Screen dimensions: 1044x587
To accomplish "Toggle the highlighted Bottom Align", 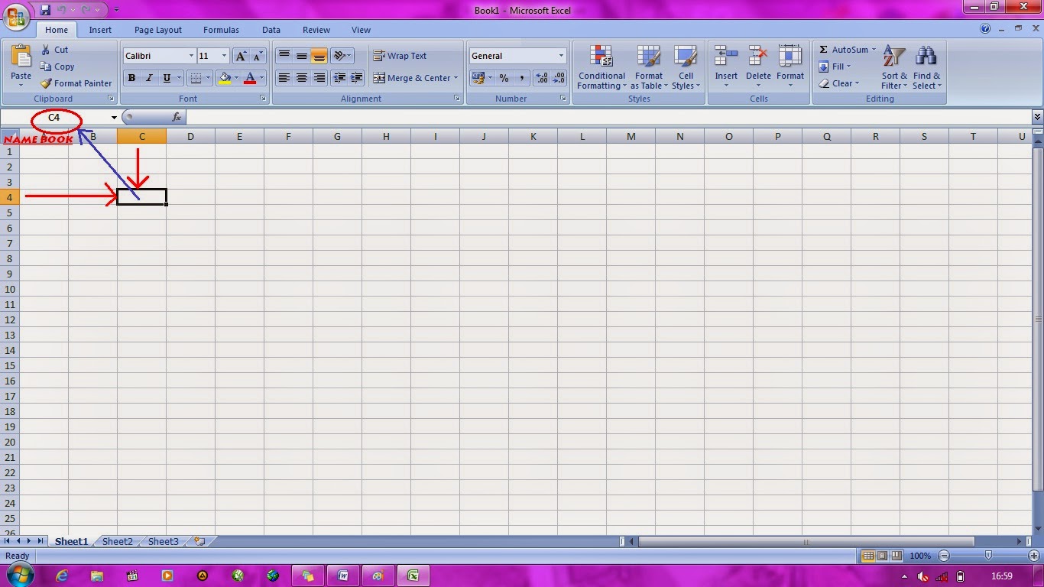I will pos(319,56).
